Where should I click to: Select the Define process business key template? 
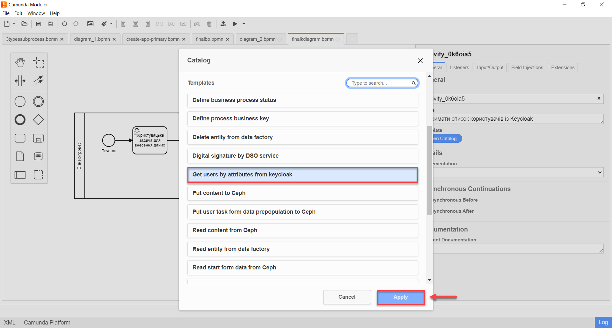point(302,119)
